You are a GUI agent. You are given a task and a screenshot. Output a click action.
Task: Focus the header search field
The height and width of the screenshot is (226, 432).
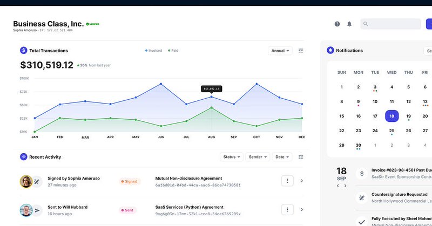pos(390,24)
